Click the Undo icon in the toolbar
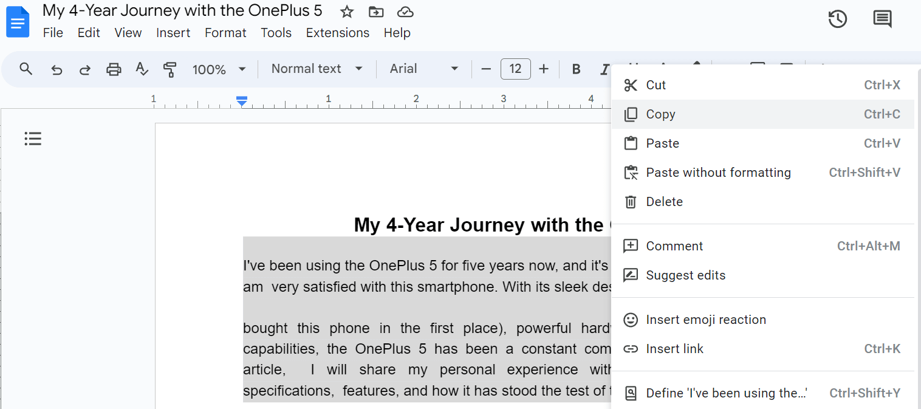This screenshot has height=409, width=921. 56,69
